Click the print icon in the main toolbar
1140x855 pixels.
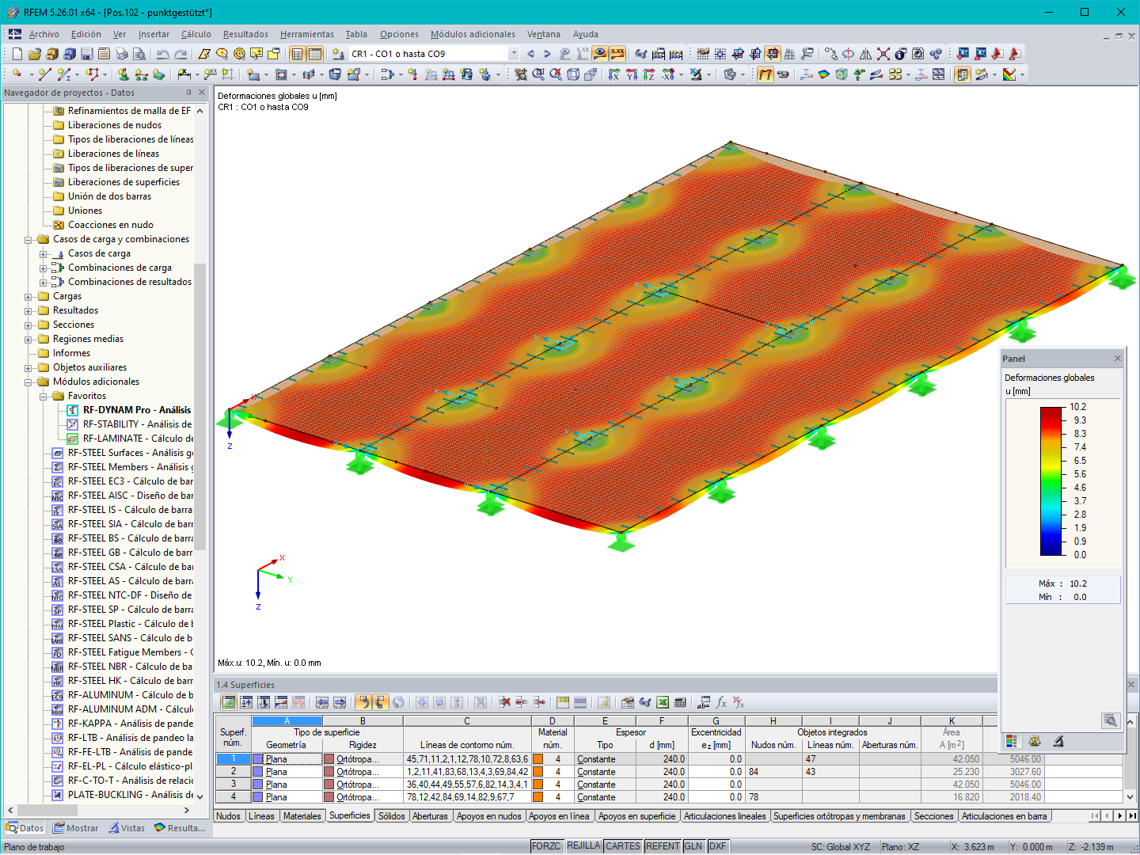(122, 53)
